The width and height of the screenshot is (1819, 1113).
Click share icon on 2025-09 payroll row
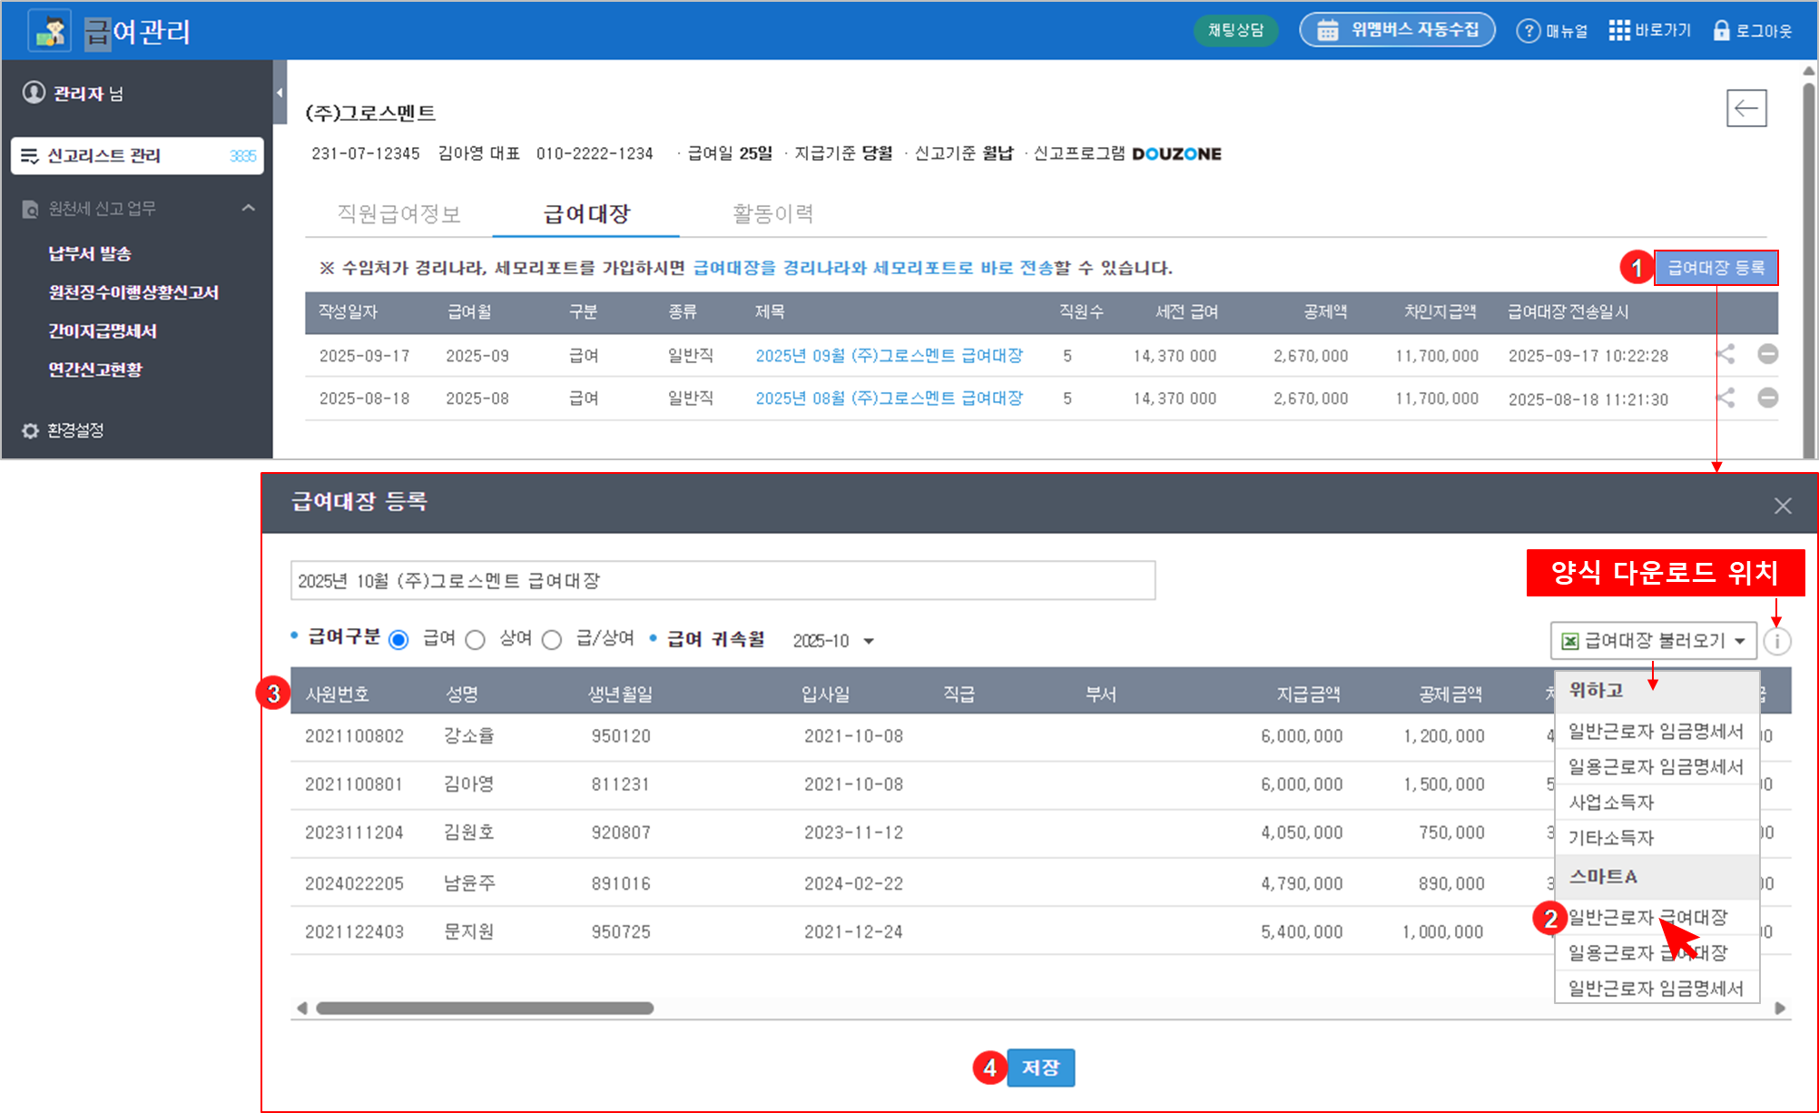[1725, 354]
